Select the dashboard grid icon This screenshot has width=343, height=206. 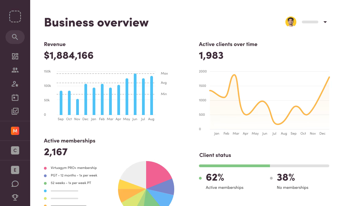[x=15, y=56]
